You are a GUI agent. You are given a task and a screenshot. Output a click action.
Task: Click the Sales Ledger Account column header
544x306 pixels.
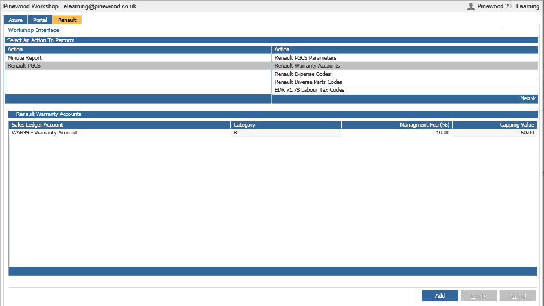(120, 125)
